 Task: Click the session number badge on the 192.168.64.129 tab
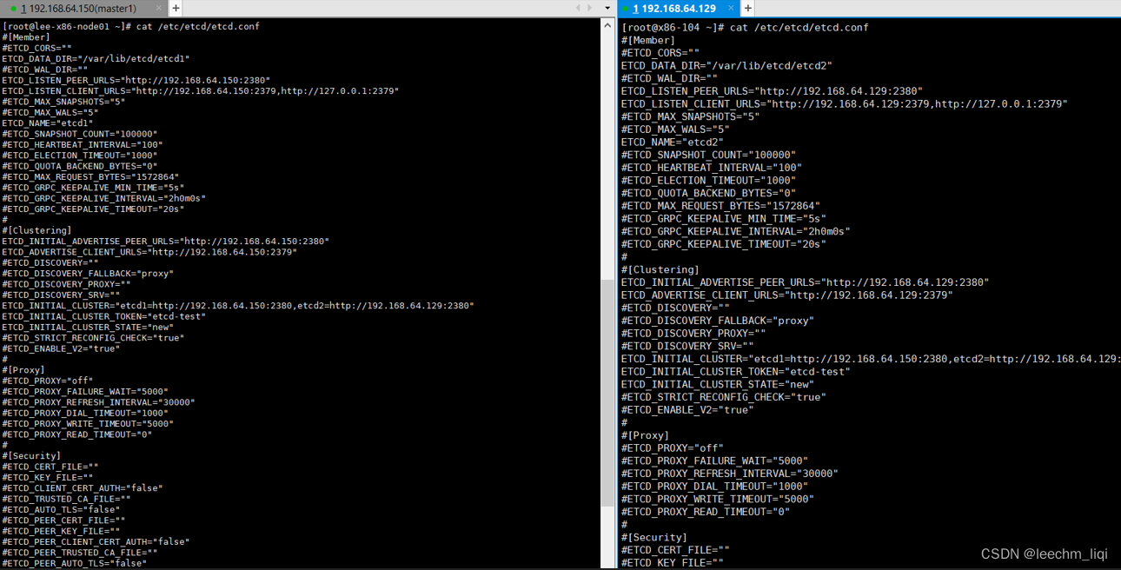coord(635,8)
